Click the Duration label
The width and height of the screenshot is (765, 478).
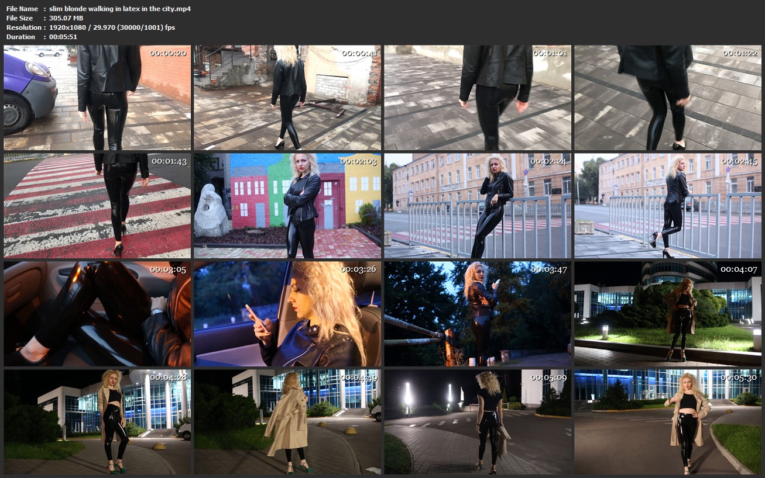pos(21,37)
